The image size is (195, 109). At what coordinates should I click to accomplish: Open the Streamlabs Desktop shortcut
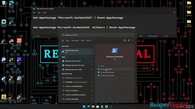tap(4, 23)
